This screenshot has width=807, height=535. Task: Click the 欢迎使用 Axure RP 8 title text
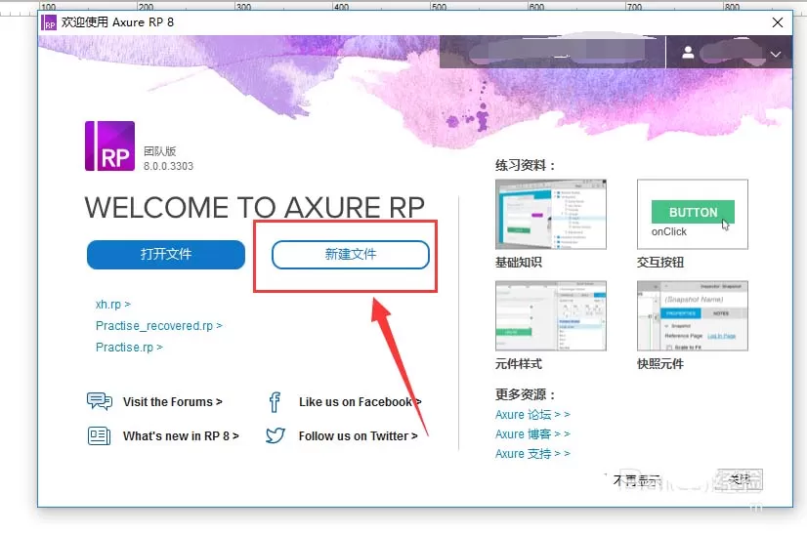click(x=117, y=22)
